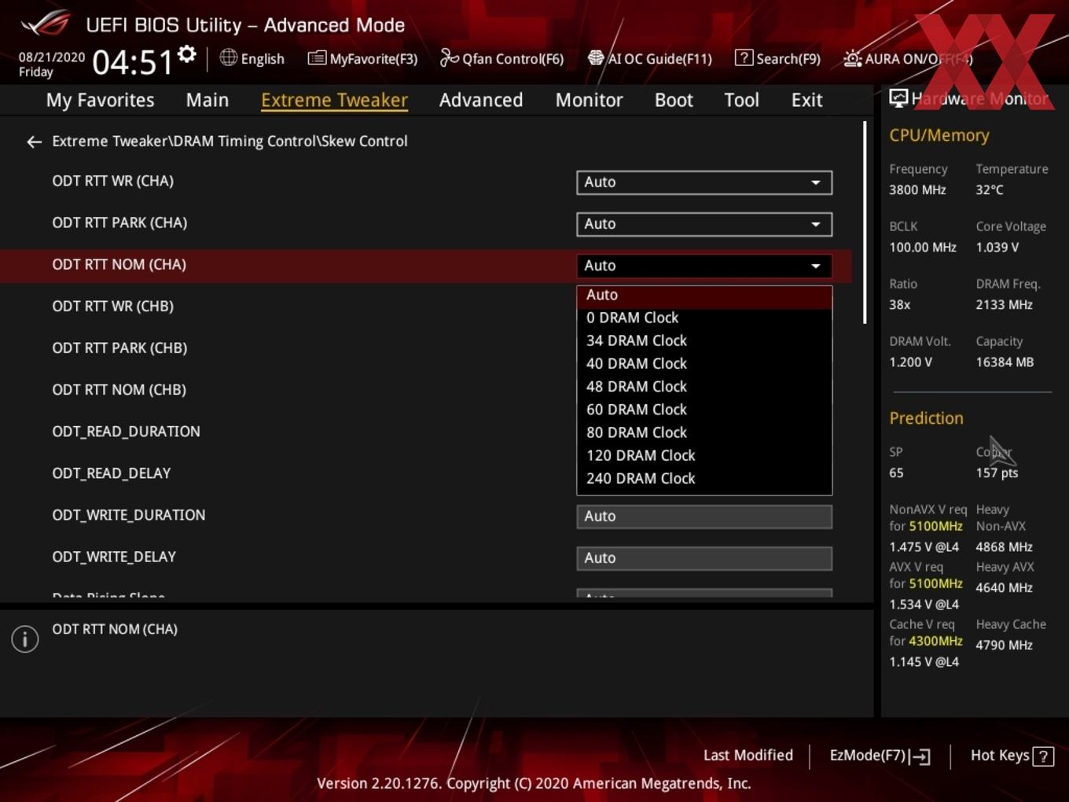
Task: Select 80 DRAM Clock option
Action: 704,432
